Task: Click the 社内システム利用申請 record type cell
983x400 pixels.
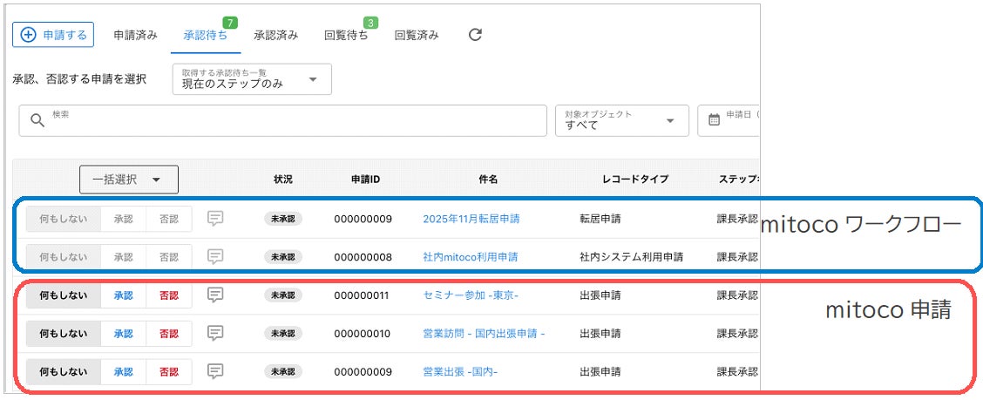Action: (632, 257)
